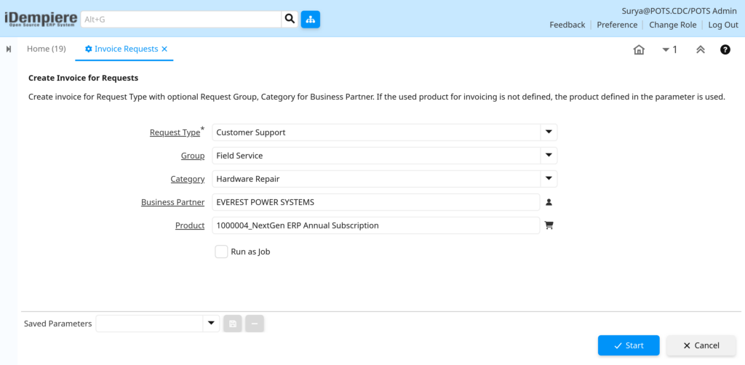745x365 pixels.
Task: Switch to the Home (19) tab
Action: [46, 49]
